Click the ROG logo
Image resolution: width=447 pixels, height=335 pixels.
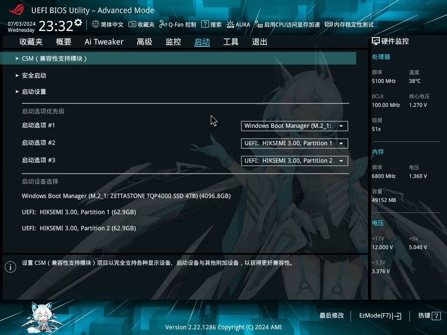click(x=17, y=10)
